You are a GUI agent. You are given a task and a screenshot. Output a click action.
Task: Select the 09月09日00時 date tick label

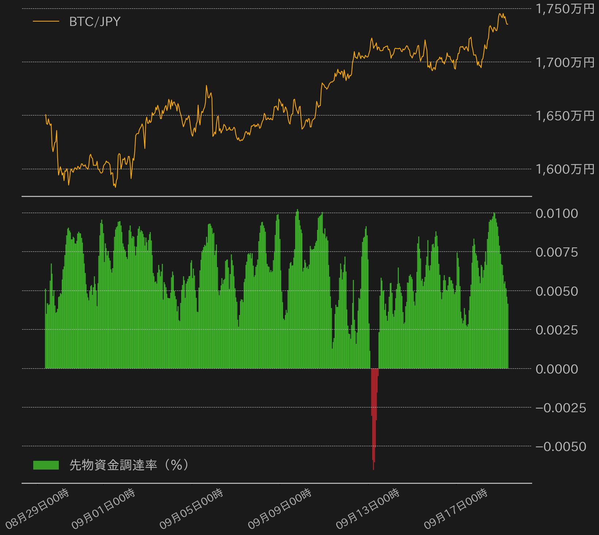click(x=280, y=509)
